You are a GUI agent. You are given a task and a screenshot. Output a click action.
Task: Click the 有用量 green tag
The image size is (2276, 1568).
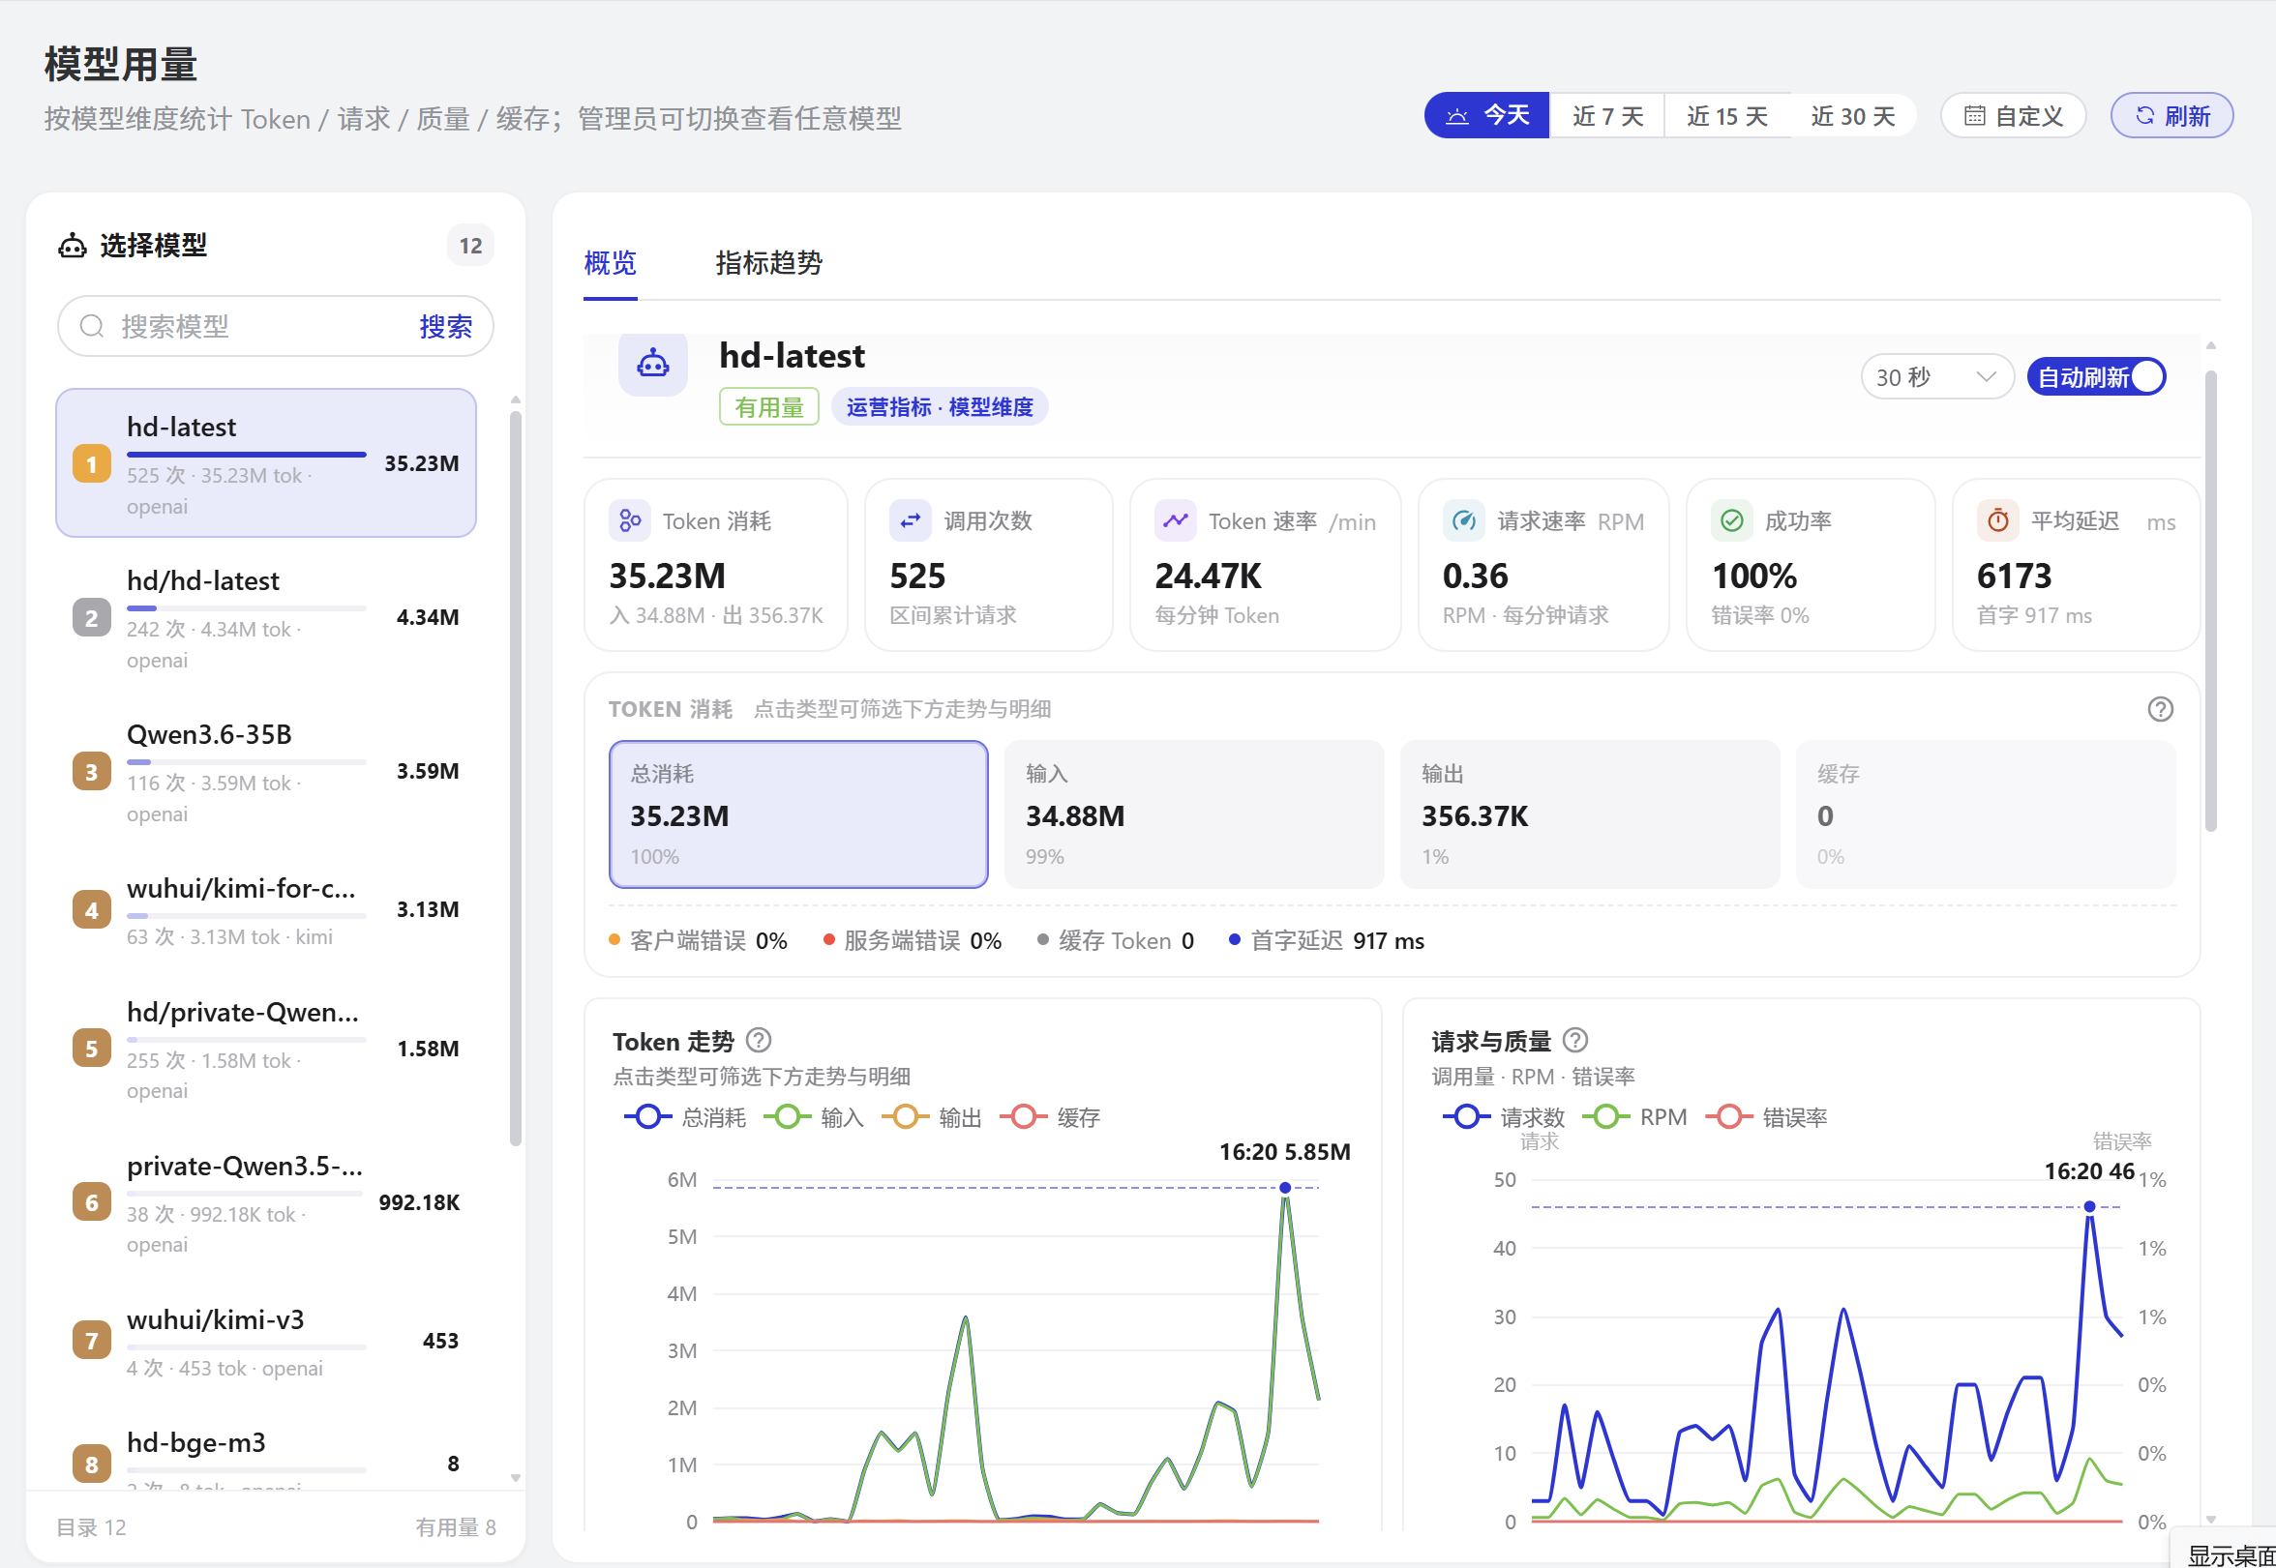click(x=769, y=406)
